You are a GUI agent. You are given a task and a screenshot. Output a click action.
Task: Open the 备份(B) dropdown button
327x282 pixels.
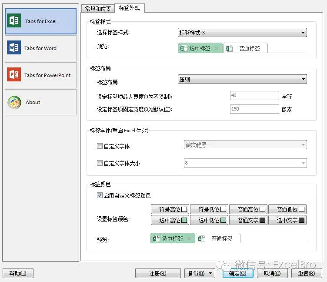click(200, 273)
